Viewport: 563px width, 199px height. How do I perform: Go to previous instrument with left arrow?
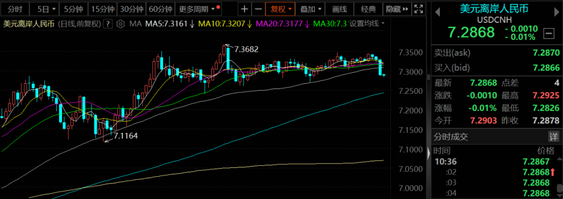pyautogui.click(x=437, y=12)
